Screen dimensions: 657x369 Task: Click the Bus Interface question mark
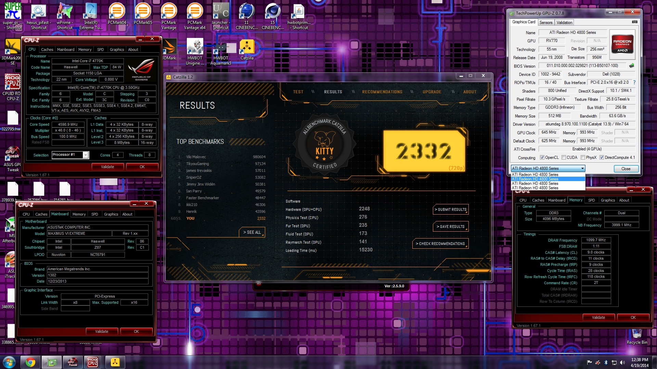point(634,82)
